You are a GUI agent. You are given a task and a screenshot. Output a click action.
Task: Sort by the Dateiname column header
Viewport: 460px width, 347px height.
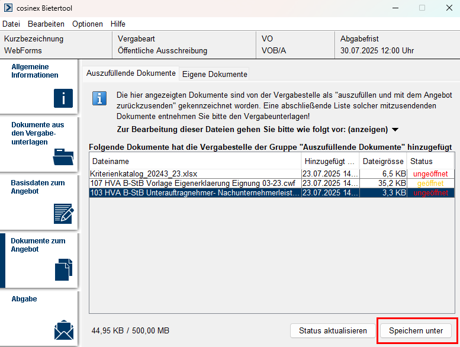195,161
